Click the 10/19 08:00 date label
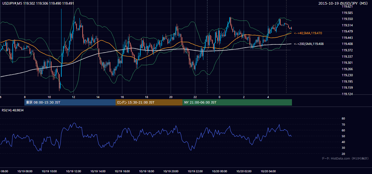The image size is (372, 174). 25,171
